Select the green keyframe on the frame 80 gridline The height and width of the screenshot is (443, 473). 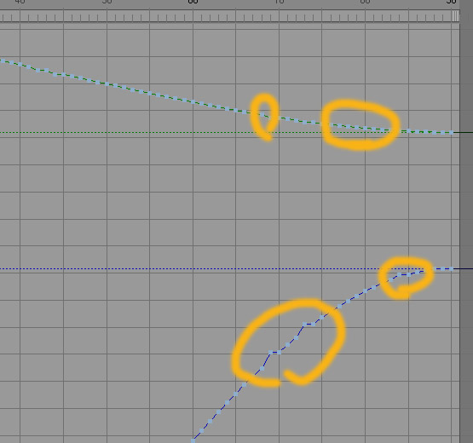(x=366, y=128)
